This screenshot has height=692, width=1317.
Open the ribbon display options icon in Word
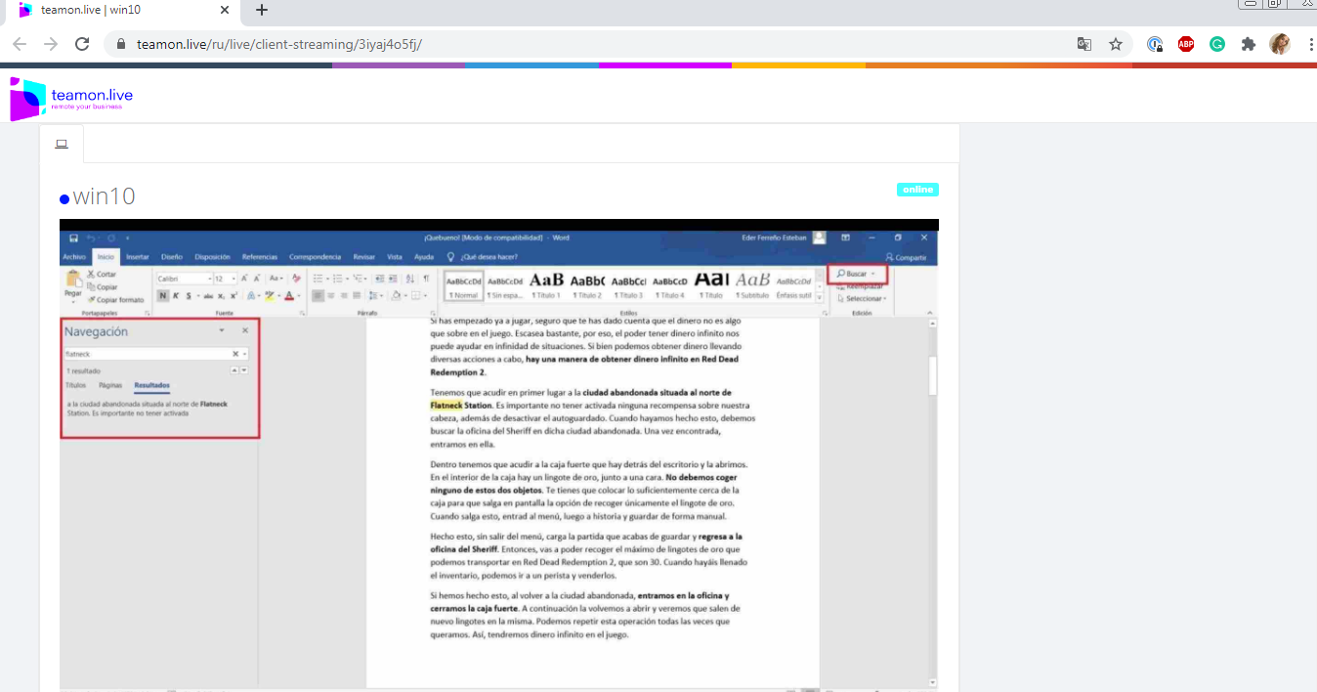pos(845,238)
